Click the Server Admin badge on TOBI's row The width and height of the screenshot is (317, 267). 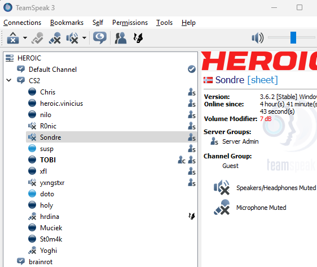(x=192, y=160)
